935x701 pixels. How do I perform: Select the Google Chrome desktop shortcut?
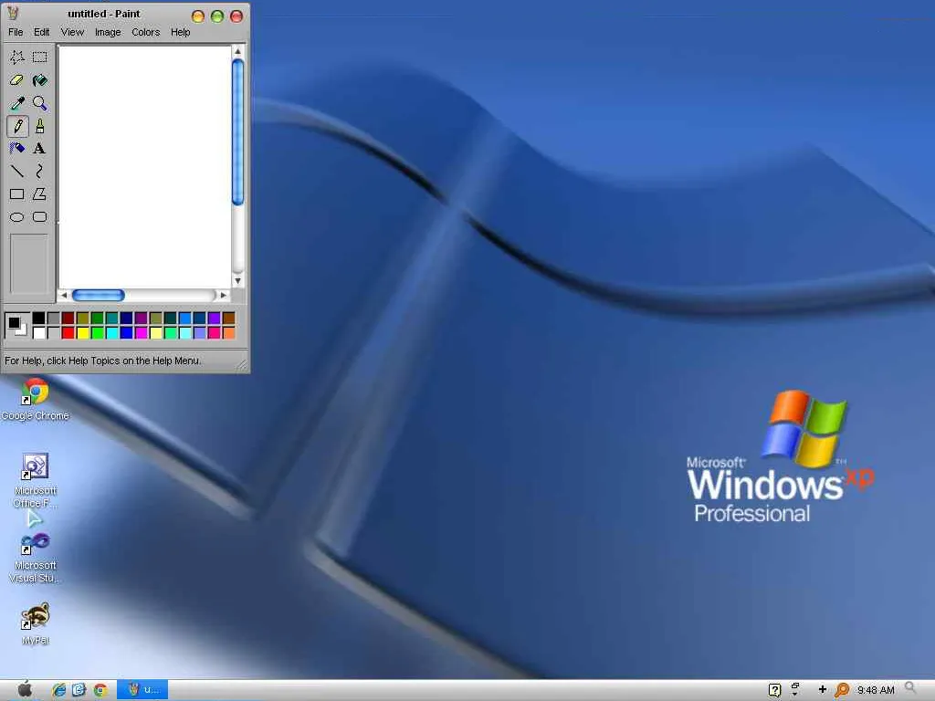click(36, 400)
